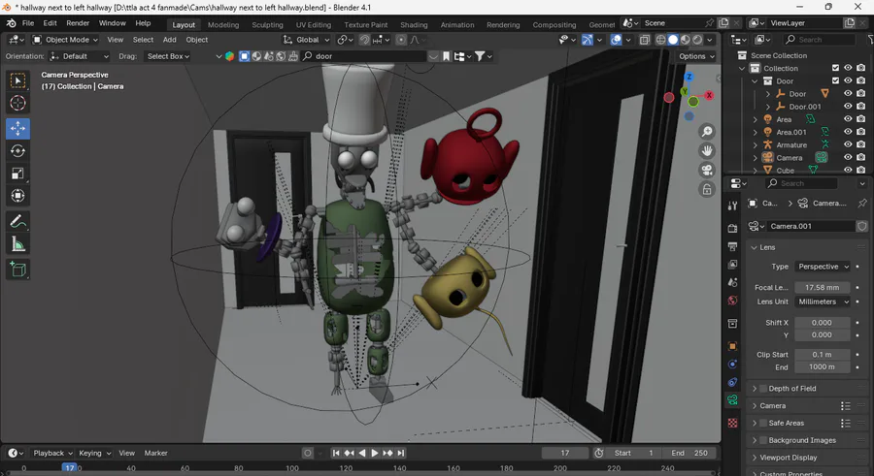Toggle X-ray display in viewport header
The width and height of the screenshot is (874, 476).
645,40
